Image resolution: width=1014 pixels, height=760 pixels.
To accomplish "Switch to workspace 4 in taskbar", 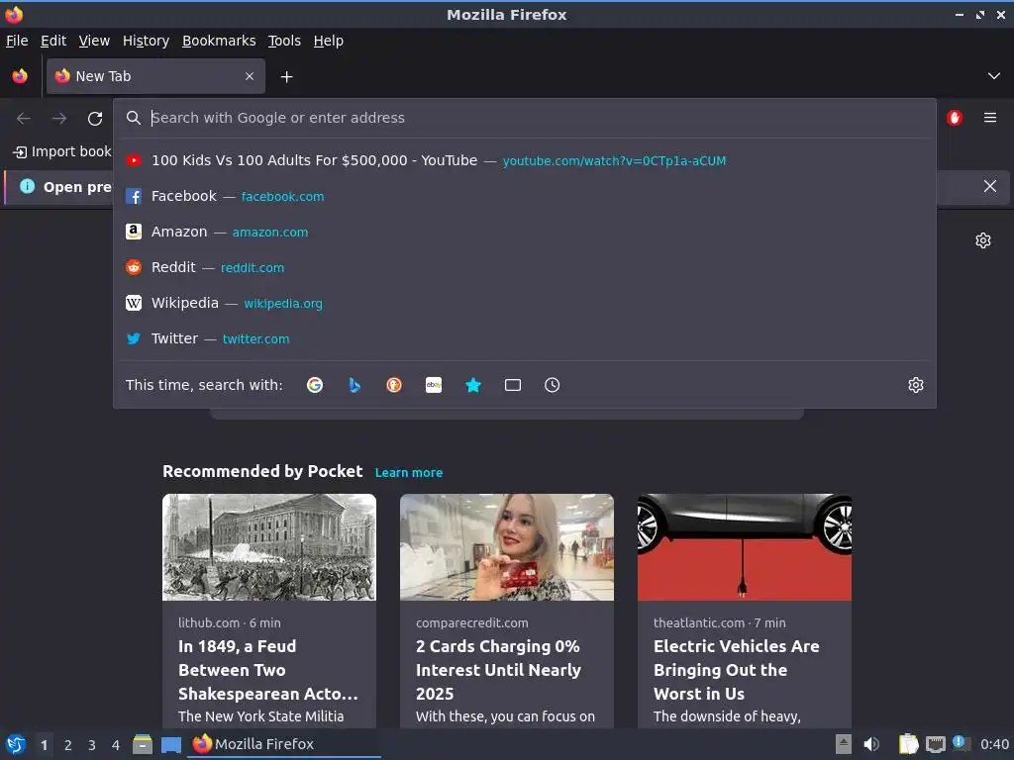I will point(116,745).
